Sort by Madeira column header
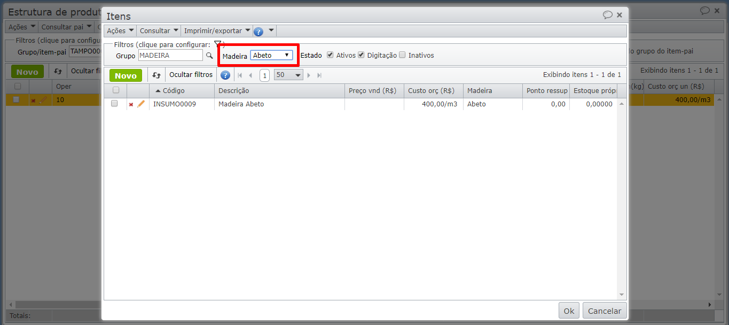This screenshot has height=325, width=729. (x=492, y=91)
